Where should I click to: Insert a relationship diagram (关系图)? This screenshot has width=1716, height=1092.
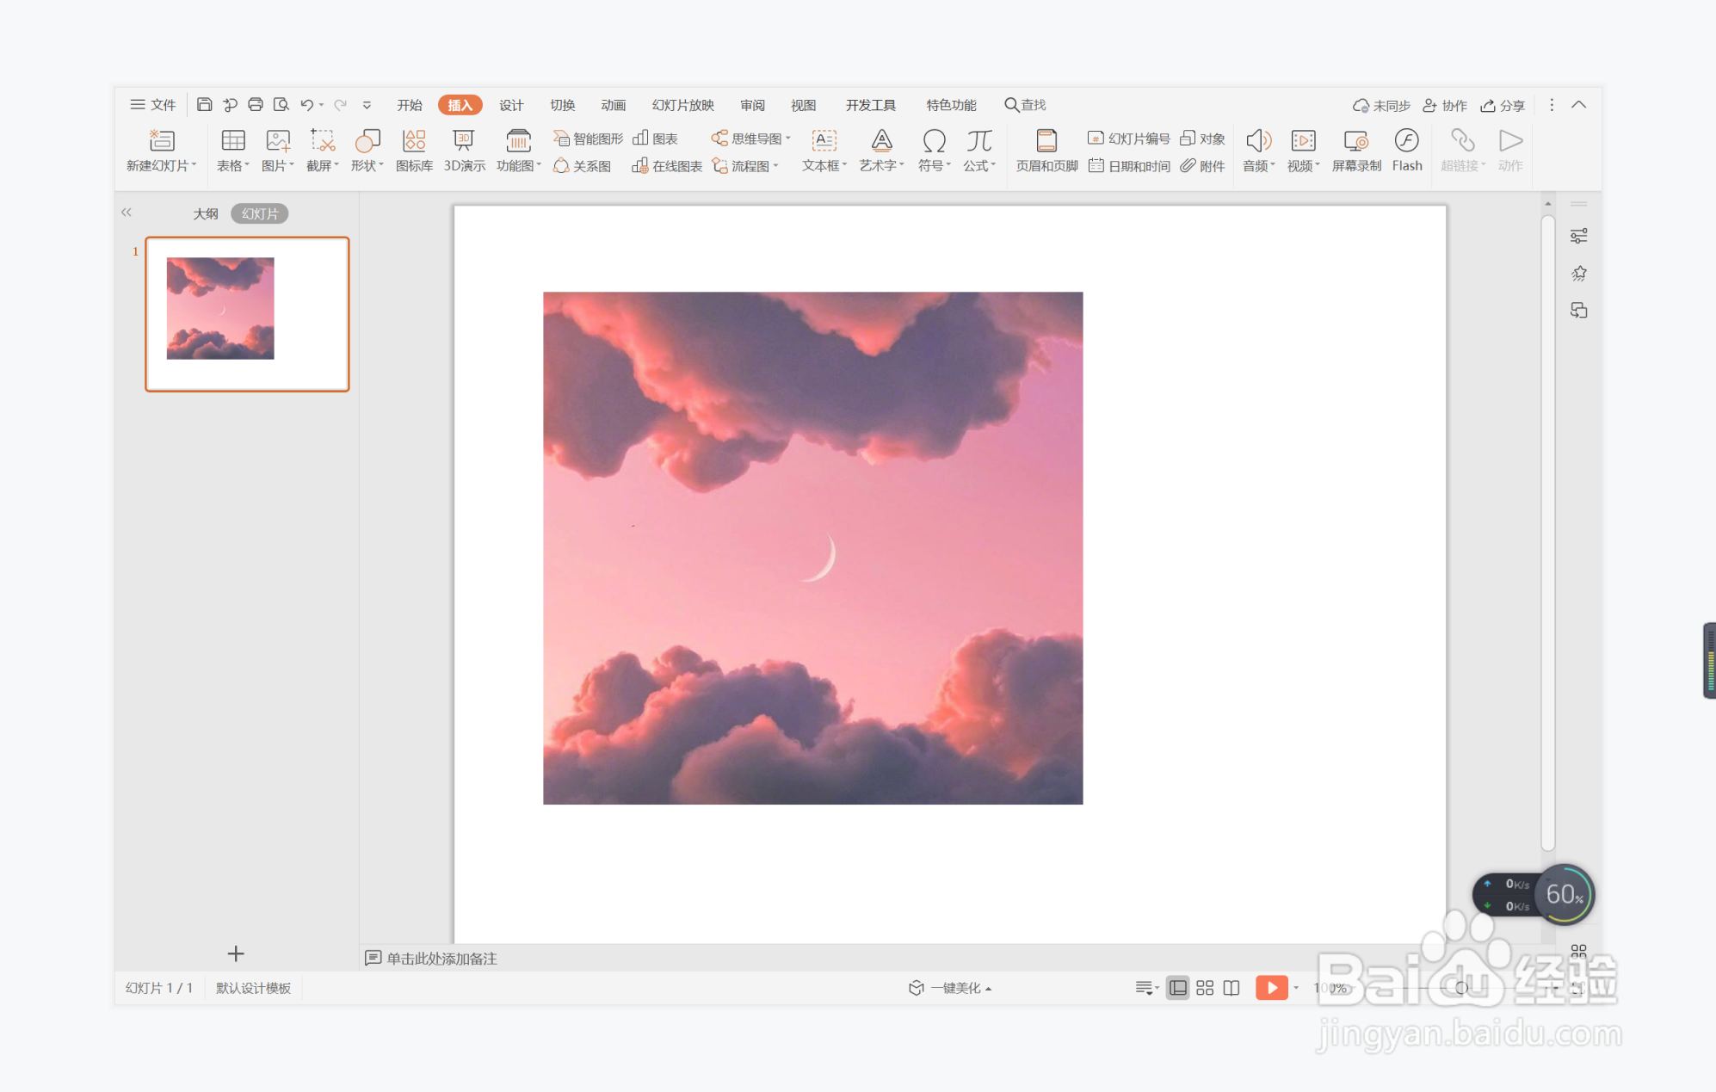pos(583,166)
